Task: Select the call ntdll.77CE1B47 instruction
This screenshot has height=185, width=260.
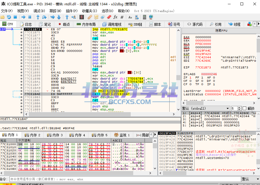Action: pos(111,94)
